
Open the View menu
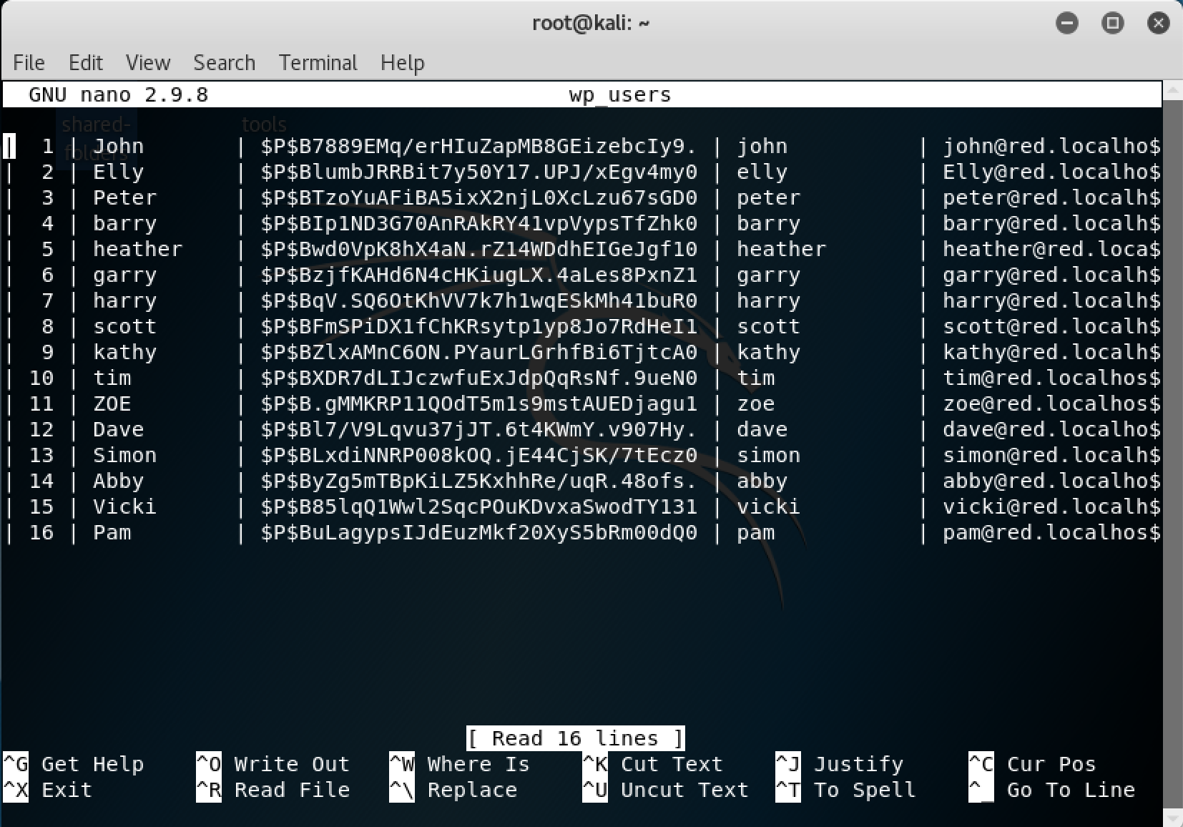click(148, 63)
